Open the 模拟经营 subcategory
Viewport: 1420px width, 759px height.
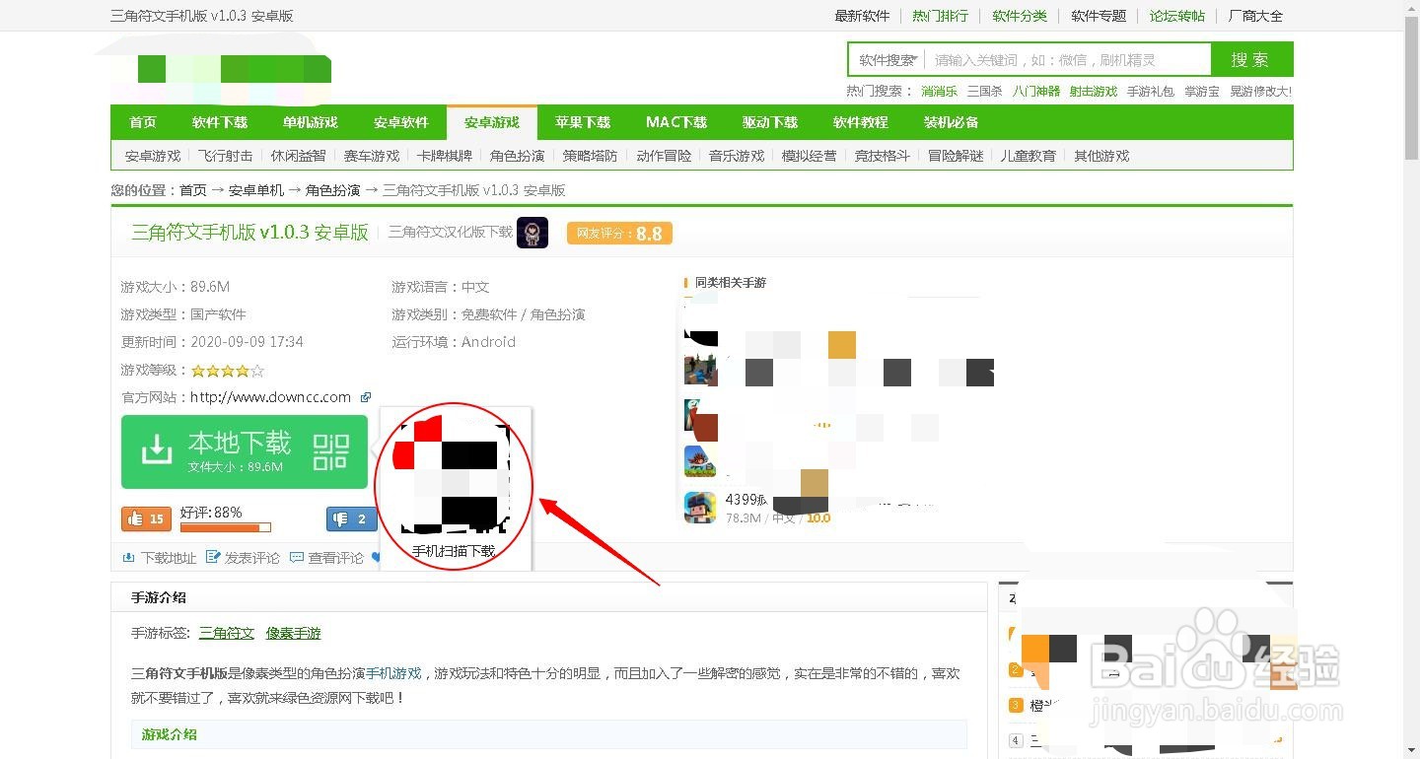tap(810, 156)
